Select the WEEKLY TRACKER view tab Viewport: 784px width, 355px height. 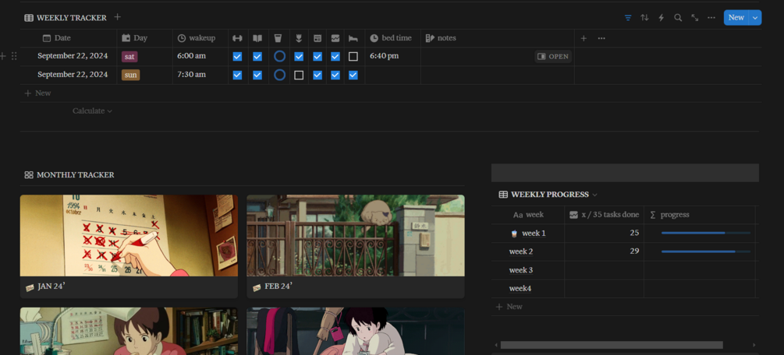[66, 17]
